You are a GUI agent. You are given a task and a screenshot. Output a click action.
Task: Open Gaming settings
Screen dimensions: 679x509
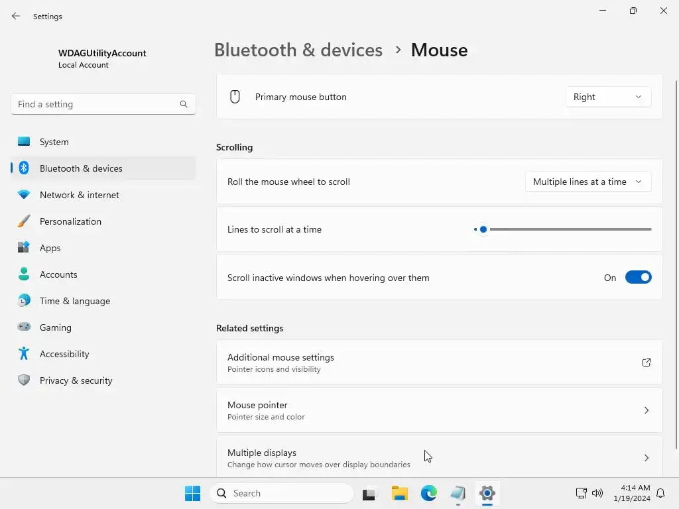coord(103,327)
